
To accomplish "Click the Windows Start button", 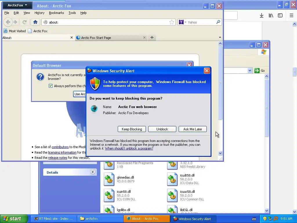I will click(14, 219).
